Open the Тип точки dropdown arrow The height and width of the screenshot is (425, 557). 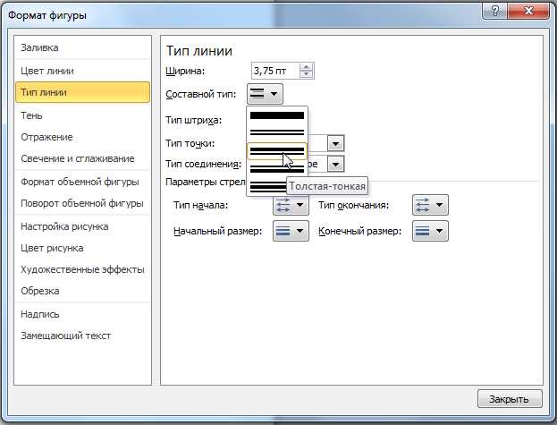335,144
